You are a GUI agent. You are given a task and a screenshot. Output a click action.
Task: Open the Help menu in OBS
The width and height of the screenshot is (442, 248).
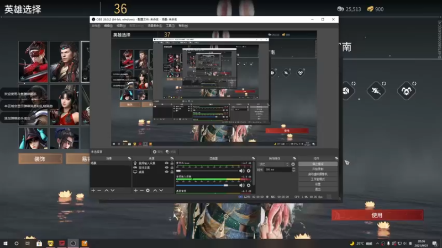tap(183, 25)
